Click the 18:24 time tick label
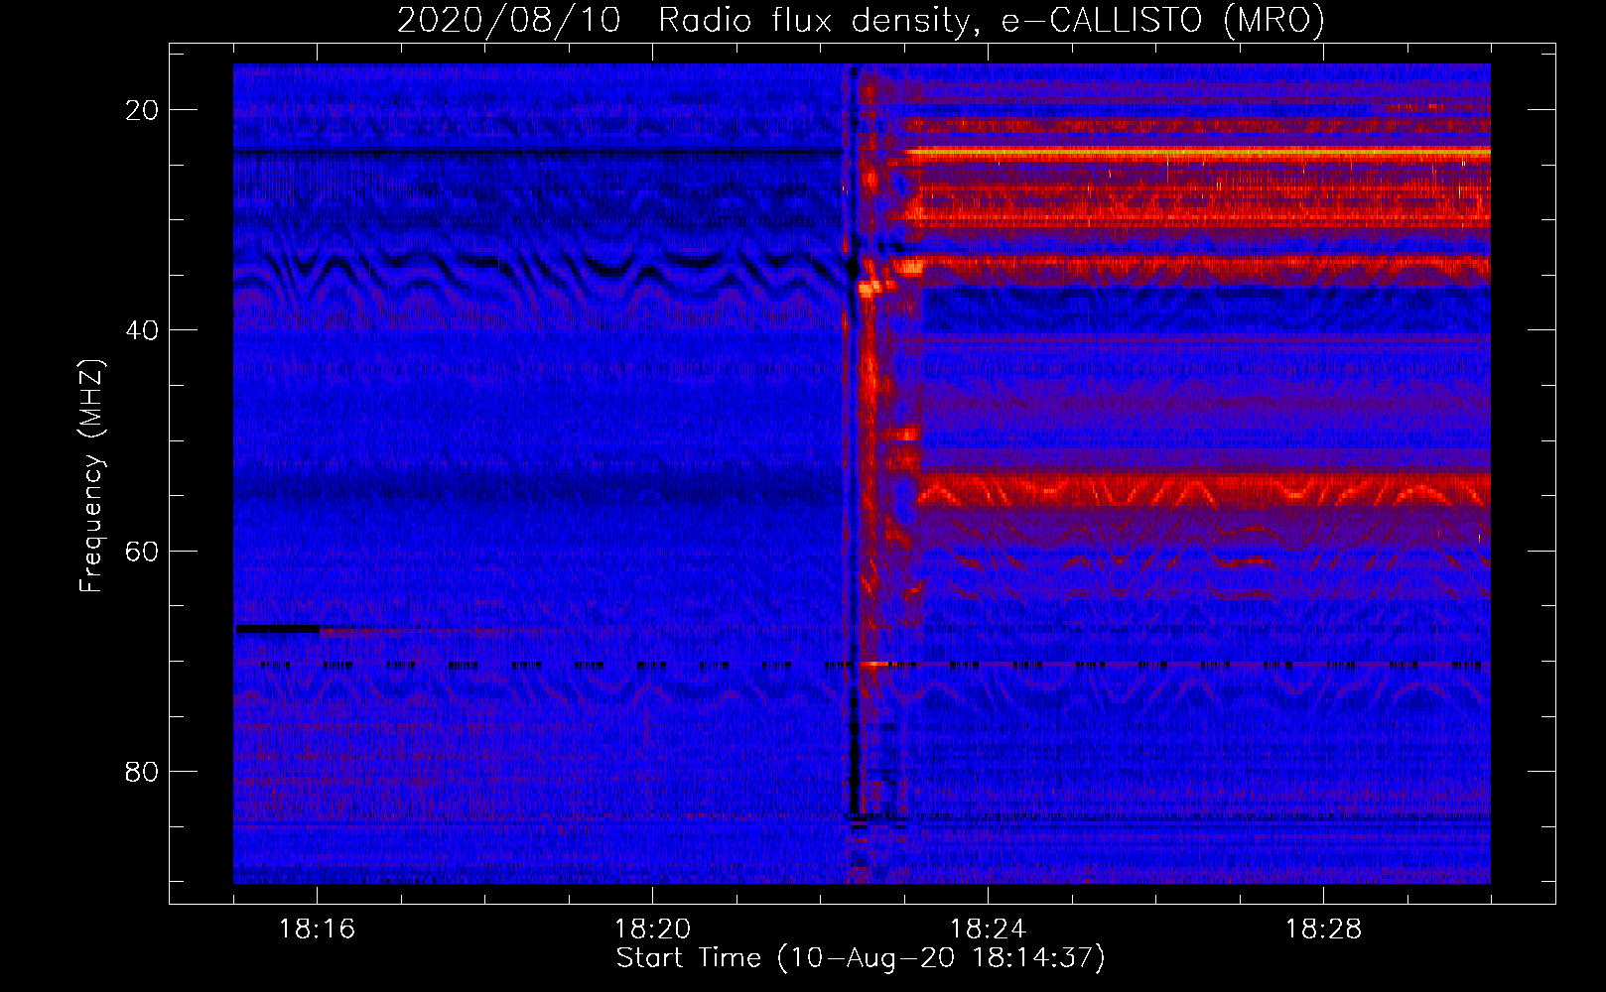Viewport: 1606px width, 992px height. 989,930
